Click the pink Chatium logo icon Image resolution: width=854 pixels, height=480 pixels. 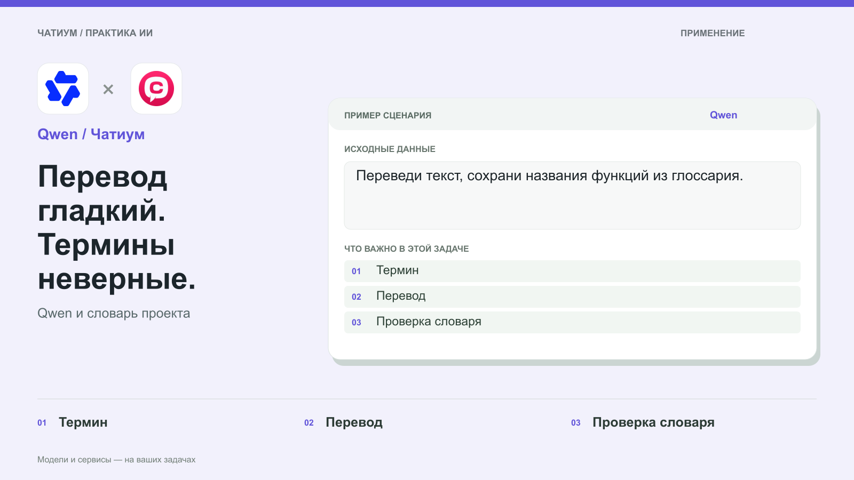click(x=156, y=89)
